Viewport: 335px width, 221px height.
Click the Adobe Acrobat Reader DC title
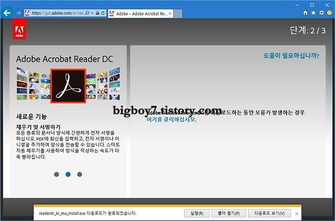point(65,59)
